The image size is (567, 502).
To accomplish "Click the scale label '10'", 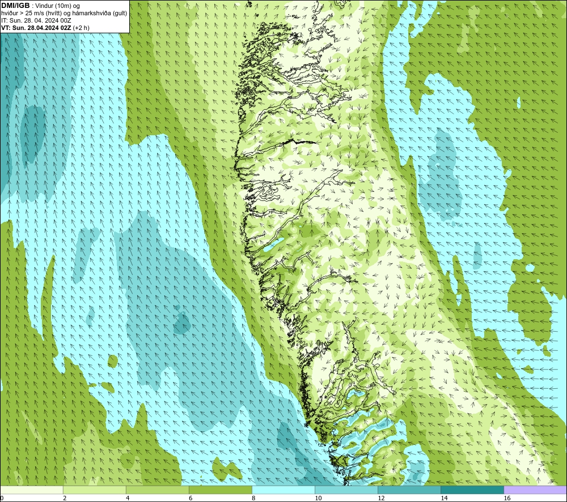I will pos(318,499).
